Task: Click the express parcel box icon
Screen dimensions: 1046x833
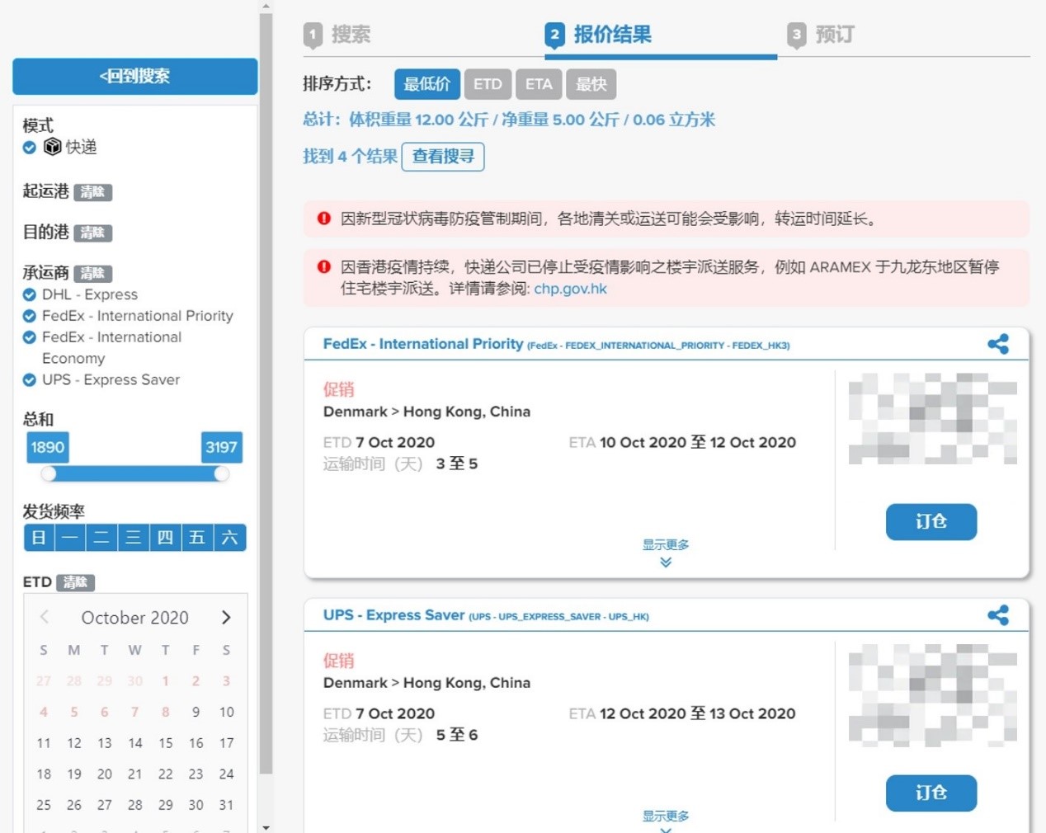Action: [53, 147]
